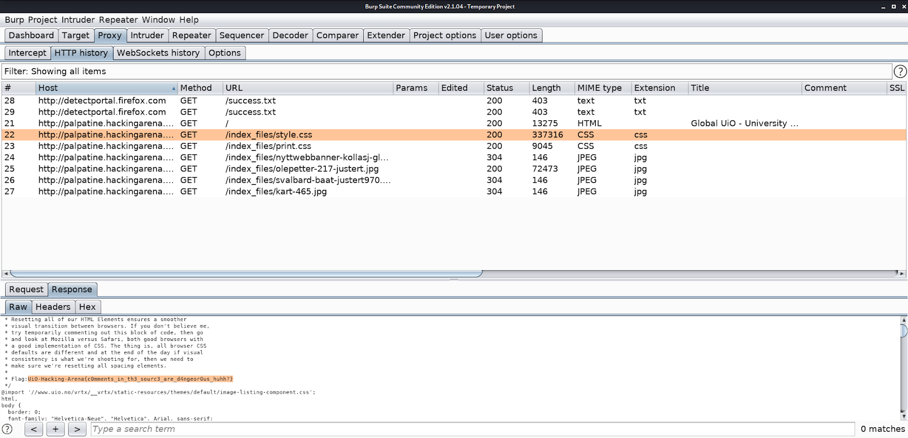Select row 24 nyttwebbanner-kollasj jpg
This screenshot has height=438, width=908.
click(454, 157)
